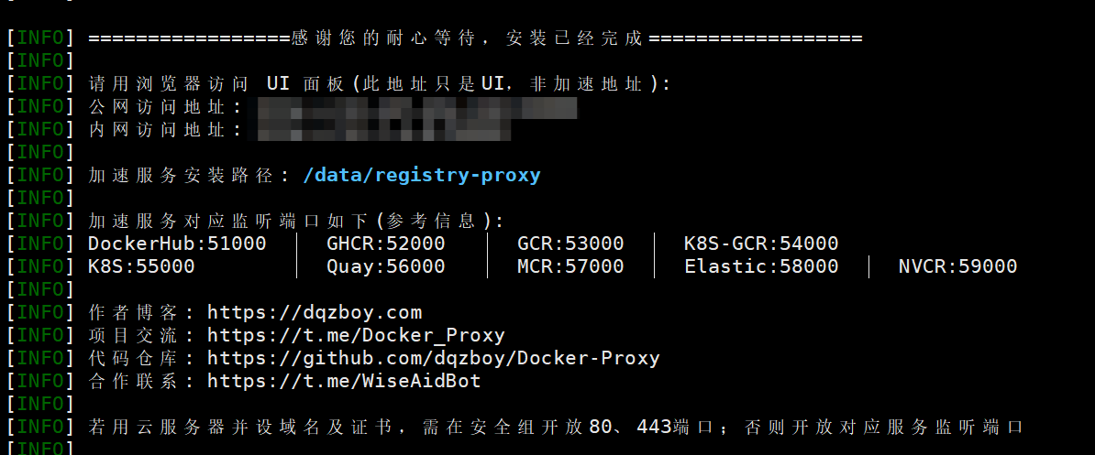Click the DockerHub:51000 port entry
This screenshot has height=455, width=1095.
(177, 244)
